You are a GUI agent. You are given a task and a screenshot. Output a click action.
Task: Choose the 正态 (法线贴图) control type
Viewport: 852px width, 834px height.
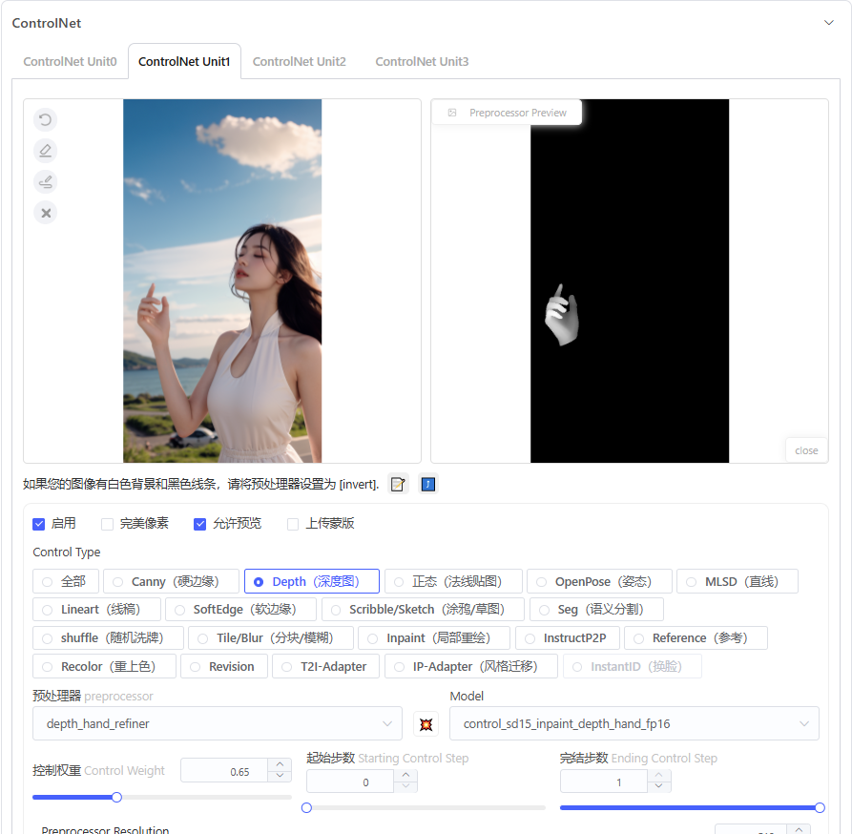[x=453, y=581]
